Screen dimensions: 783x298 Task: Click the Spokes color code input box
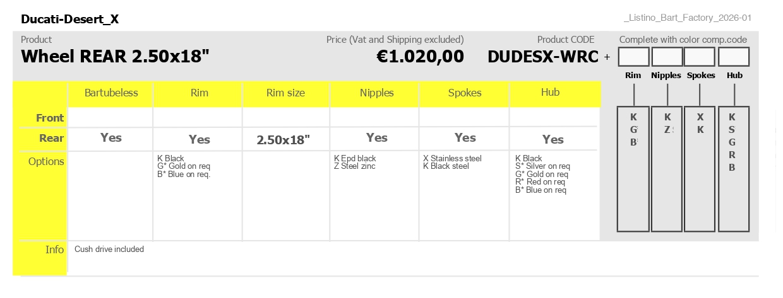click(700, 57)
